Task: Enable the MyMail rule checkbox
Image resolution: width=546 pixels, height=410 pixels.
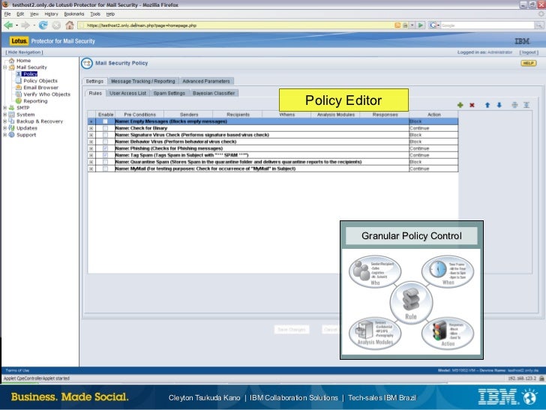Action: (105, 169)
